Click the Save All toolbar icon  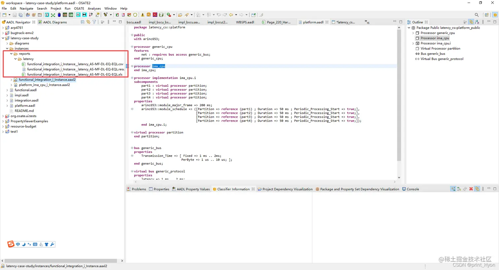20,15
